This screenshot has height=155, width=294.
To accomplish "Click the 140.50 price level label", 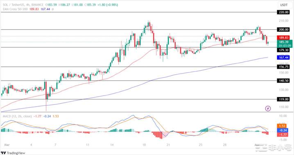I will point(284,81).
